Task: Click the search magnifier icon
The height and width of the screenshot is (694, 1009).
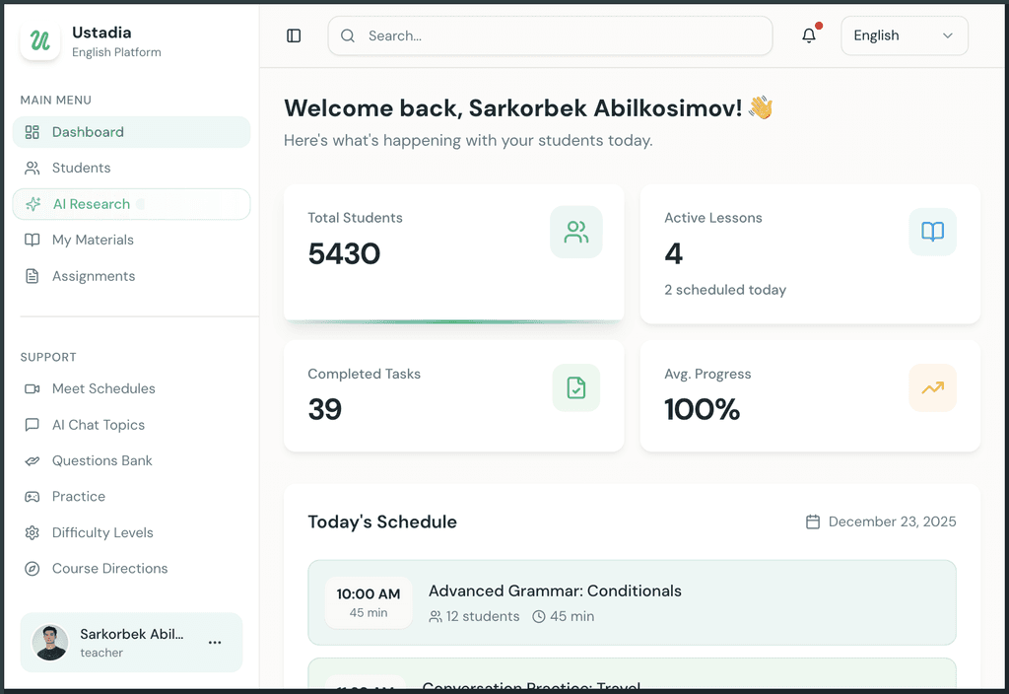Action: (x=348, y=36)
